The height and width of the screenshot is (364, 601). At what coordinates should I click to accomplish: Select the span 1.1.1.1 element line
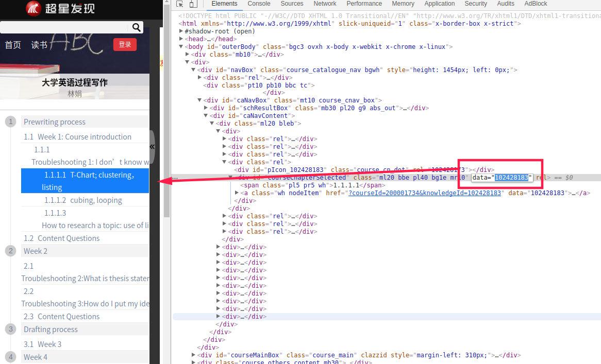coord(313,185)
